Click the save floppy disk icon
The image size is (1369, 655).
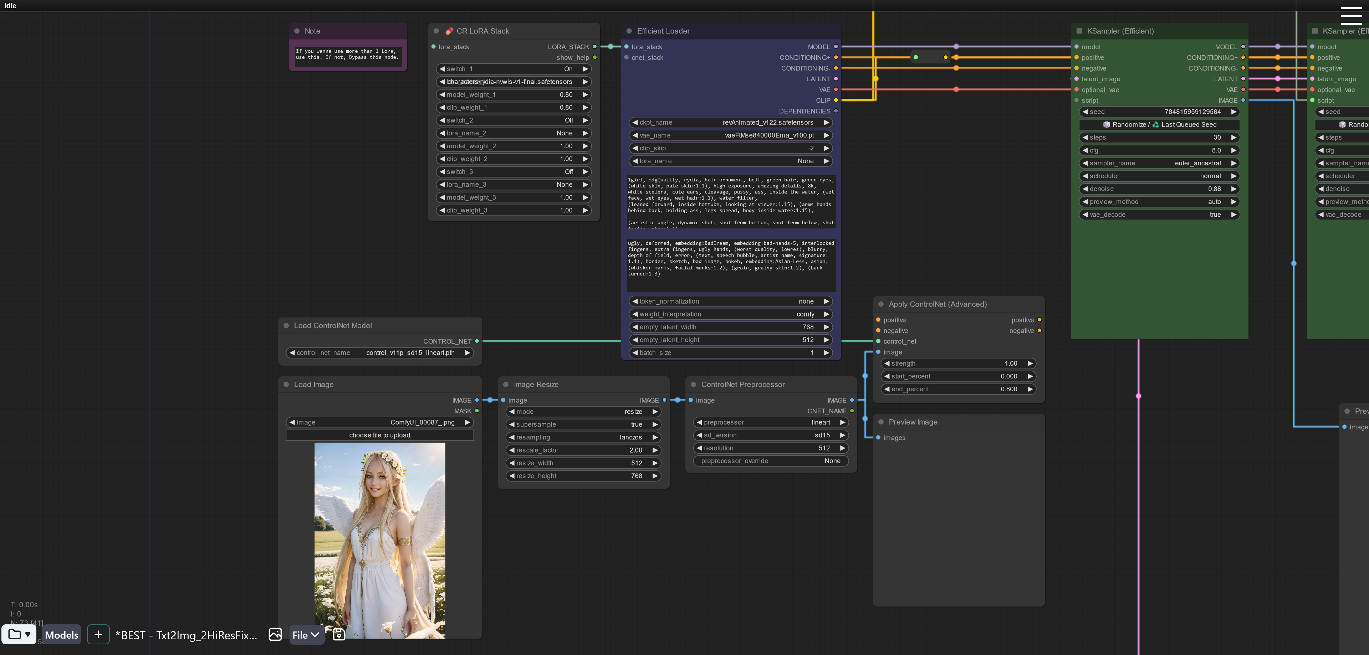click(339, 634)
